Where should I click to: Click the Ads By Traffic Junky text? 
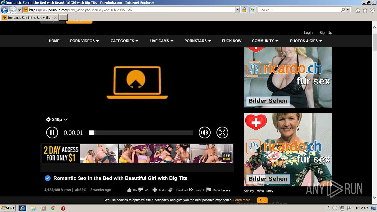click(258, 191)
